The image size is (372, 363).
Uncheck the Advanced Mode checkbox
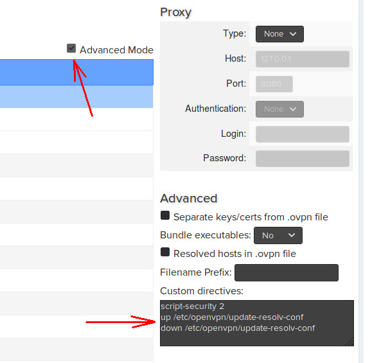71,48
